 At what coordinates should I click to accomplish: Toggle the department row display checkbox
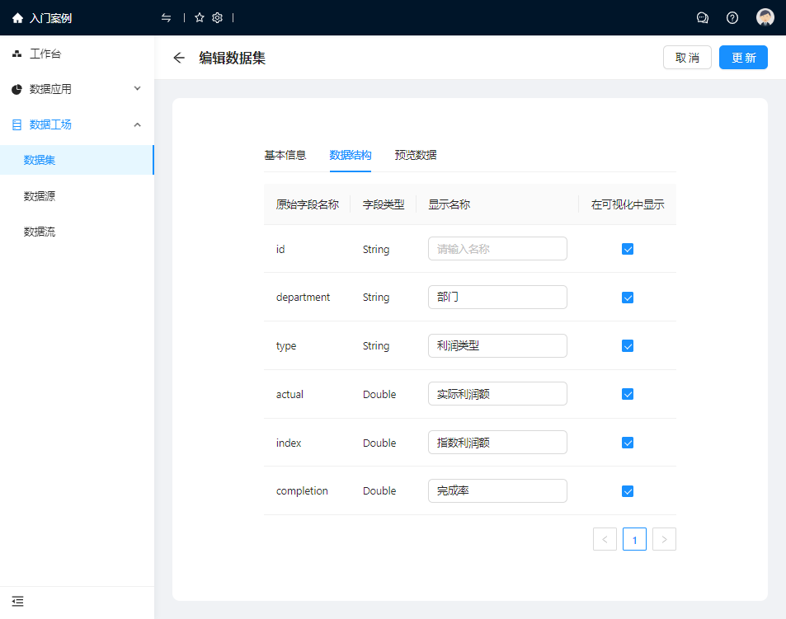[628, 298]
